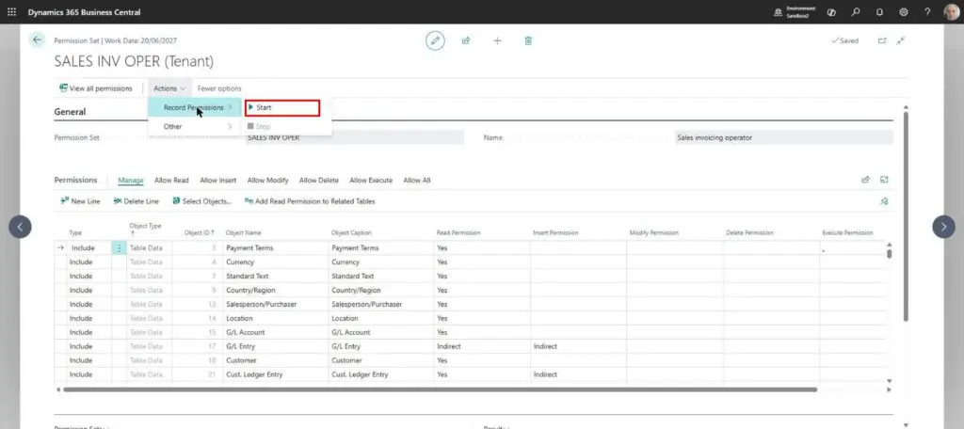This screenshot has width=964, height=429.
Task: Click the search magnifier icon
Action: [855, 11]
